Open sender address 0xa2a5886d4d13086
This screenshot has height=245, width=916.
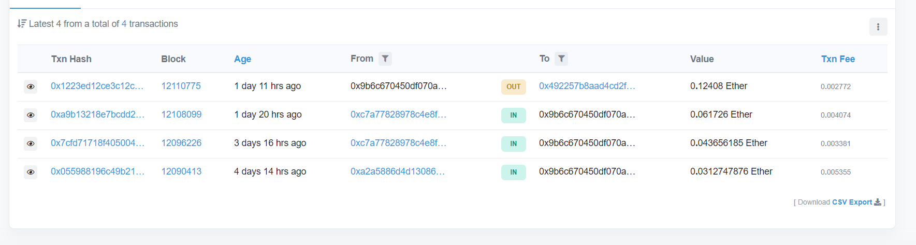pos(397,171)
